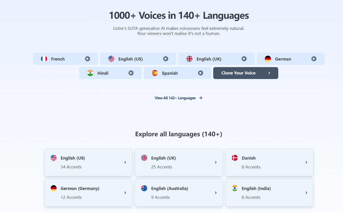Viewport: 343px width, 213px height.
Task: Click the UK flag in the English (UK) sample pill
Action: [x=189, y=59]
